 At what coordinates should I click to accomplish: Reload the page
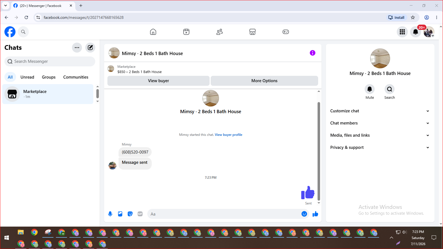click(26, 17)
